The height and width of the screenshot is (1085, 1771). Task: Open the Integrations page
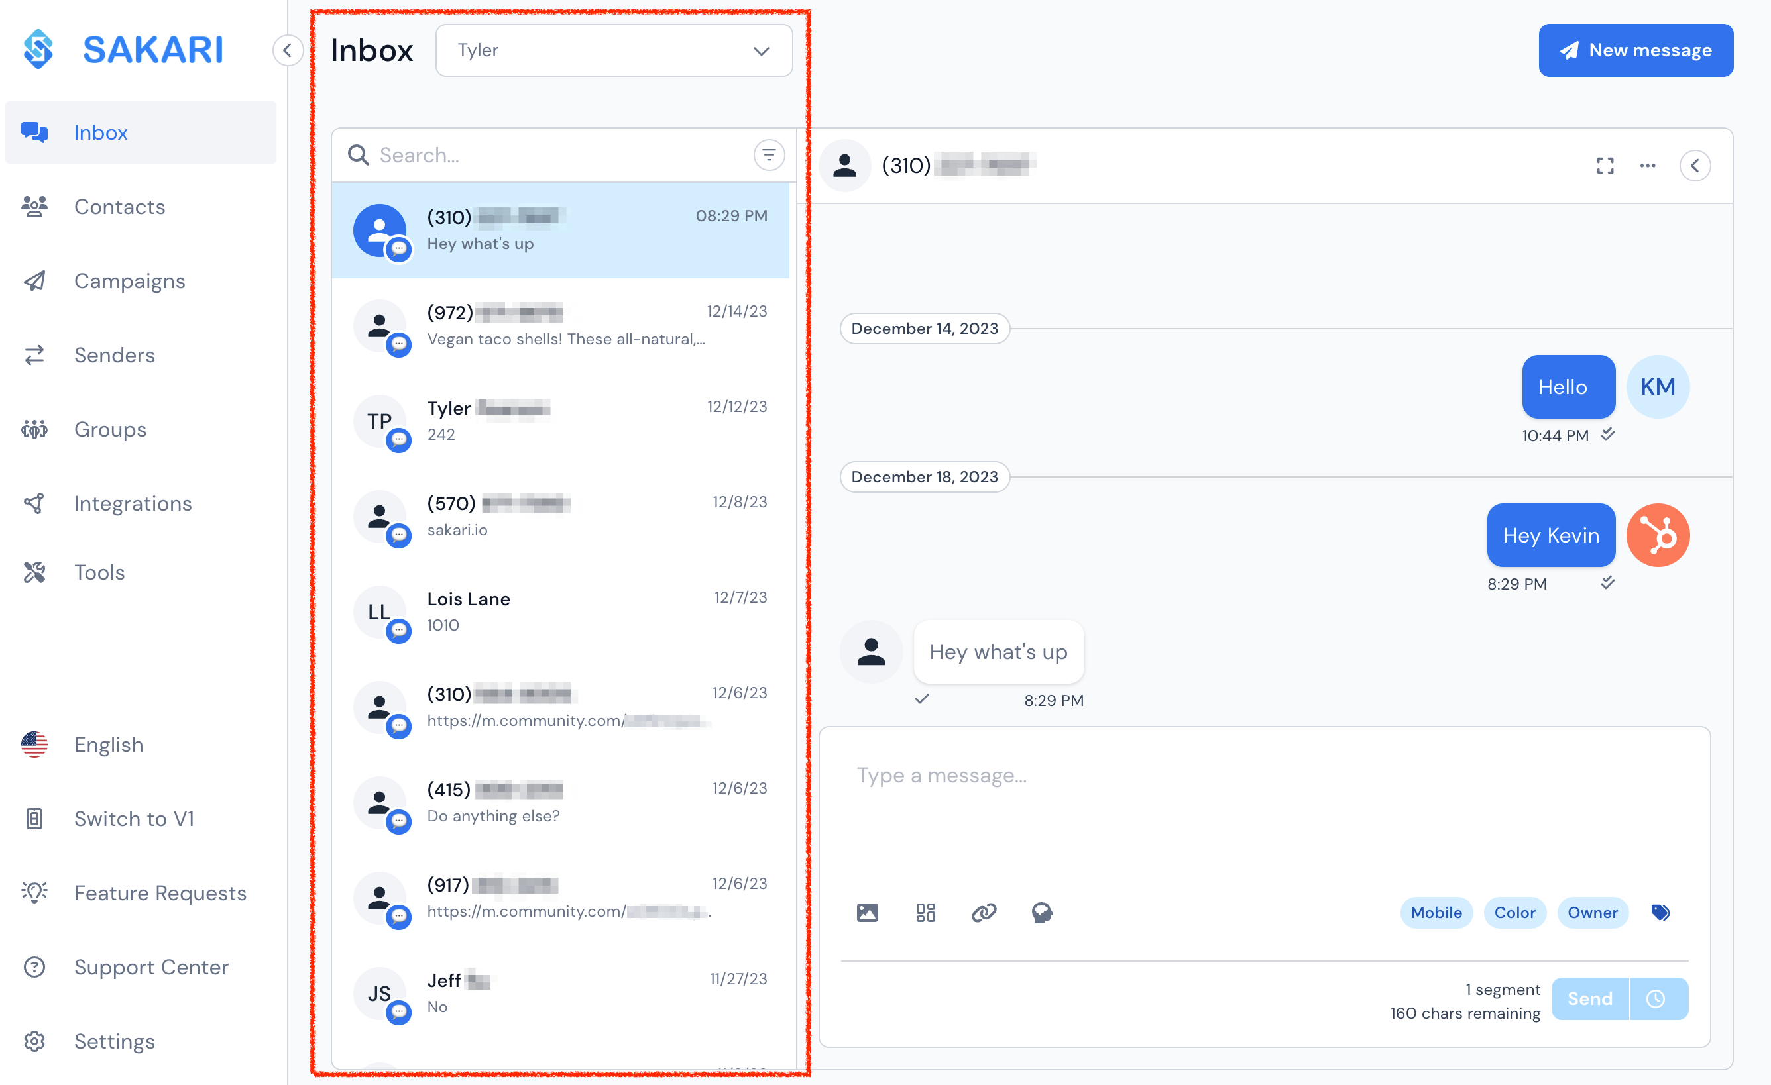click(x=133, y=503)
